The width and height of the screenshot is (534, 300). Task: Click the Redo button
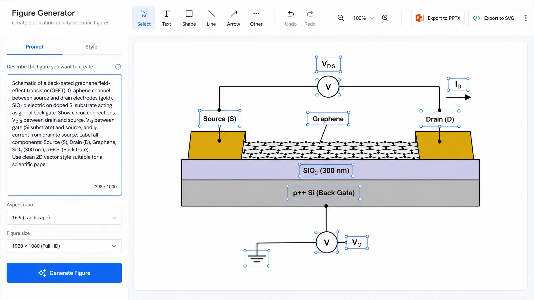(310, 18)
